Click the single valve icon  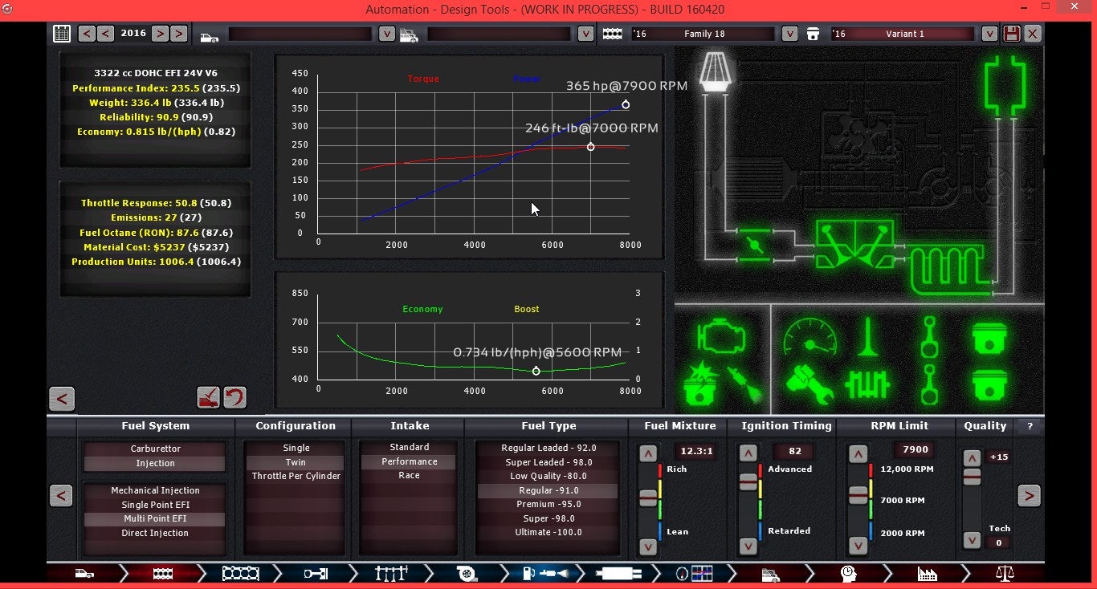(868, 336)
